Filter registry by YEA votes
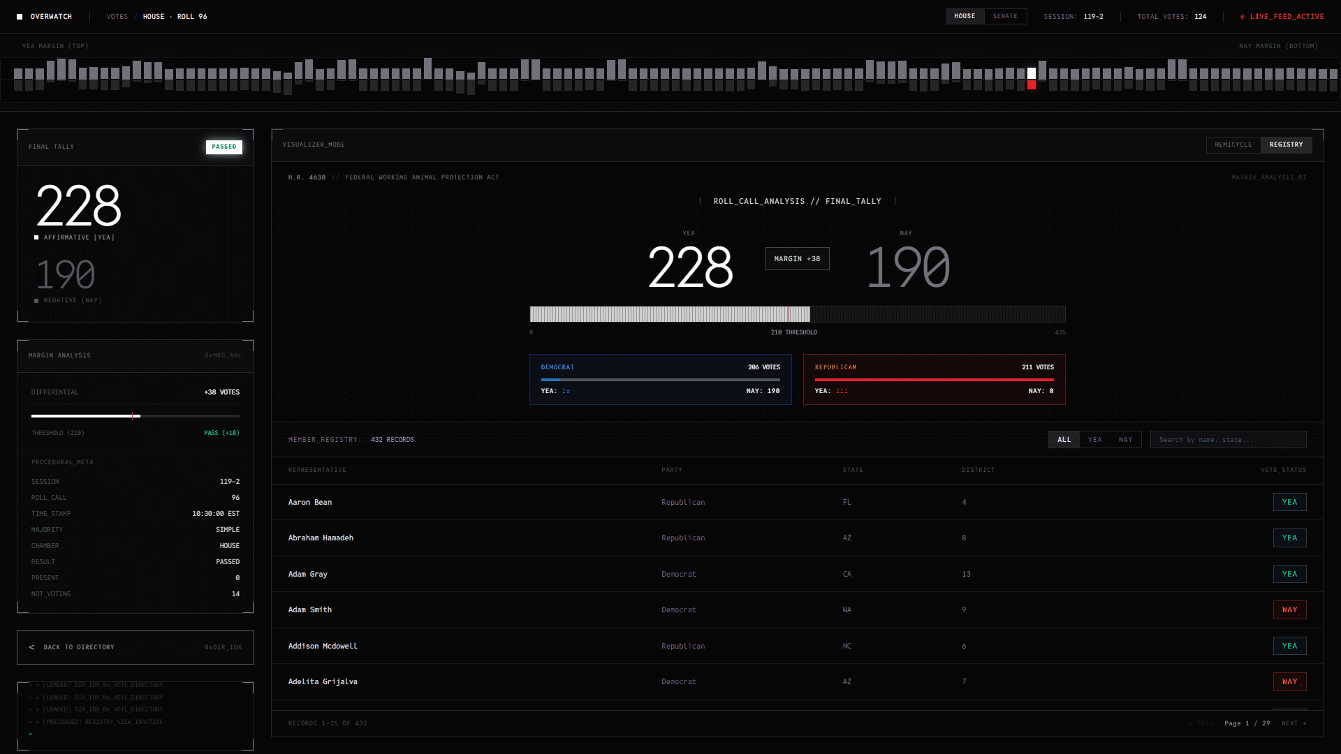 (x=1094, y=440)
